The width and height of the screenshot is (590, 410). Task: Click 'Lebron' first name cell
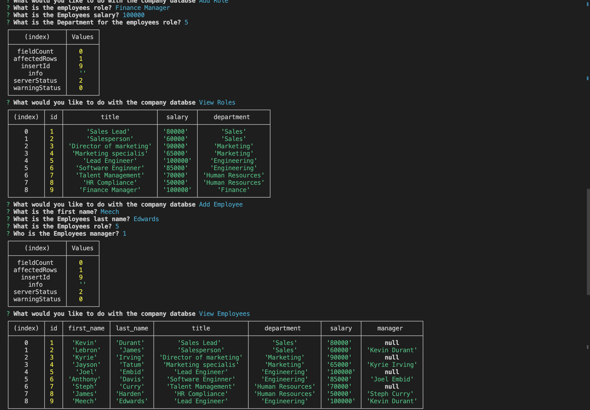coord(86,350)
